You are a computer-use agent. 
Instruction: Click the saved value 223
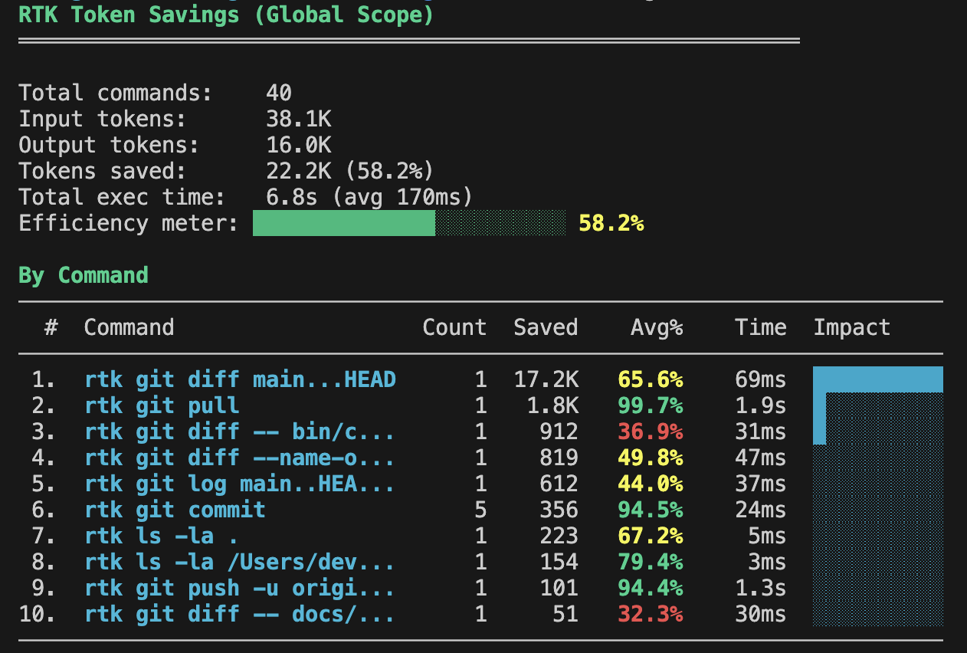click(559, 536)
